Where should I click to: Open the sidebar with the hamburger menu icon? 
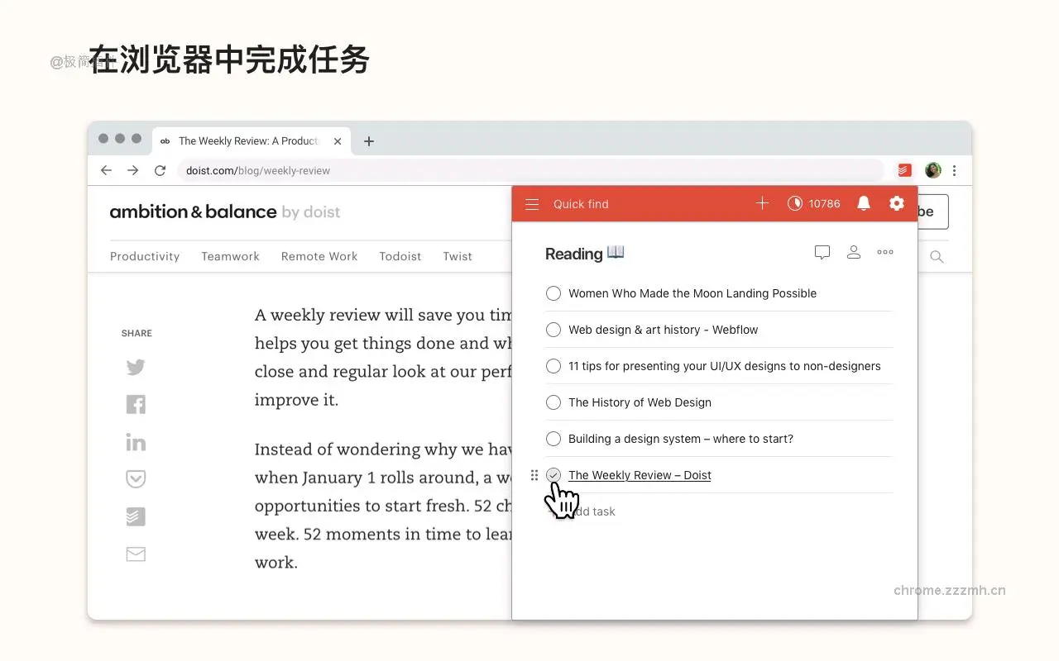click(x=532, y=203)
